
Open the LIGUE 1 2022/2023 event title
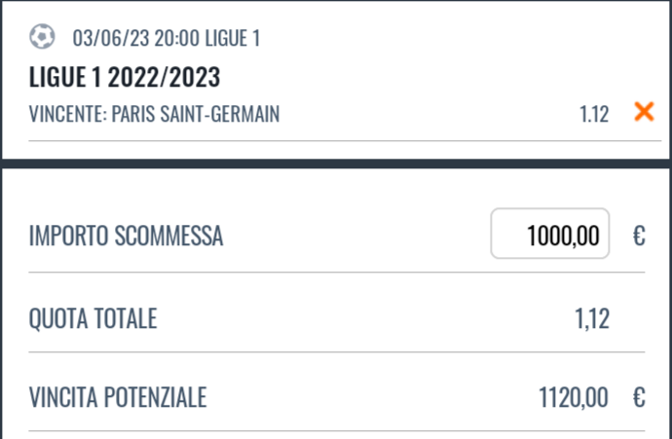[x=125, y=77]
